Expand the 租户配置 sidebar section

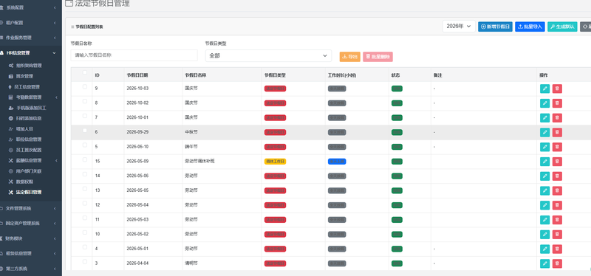point(31,23)
